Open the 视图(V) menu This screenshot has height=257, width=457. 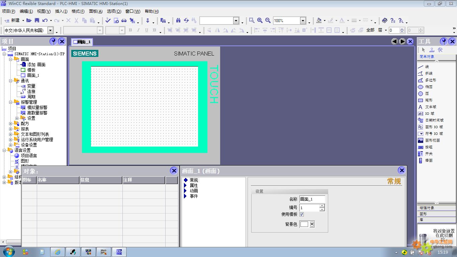coord(44,11)
